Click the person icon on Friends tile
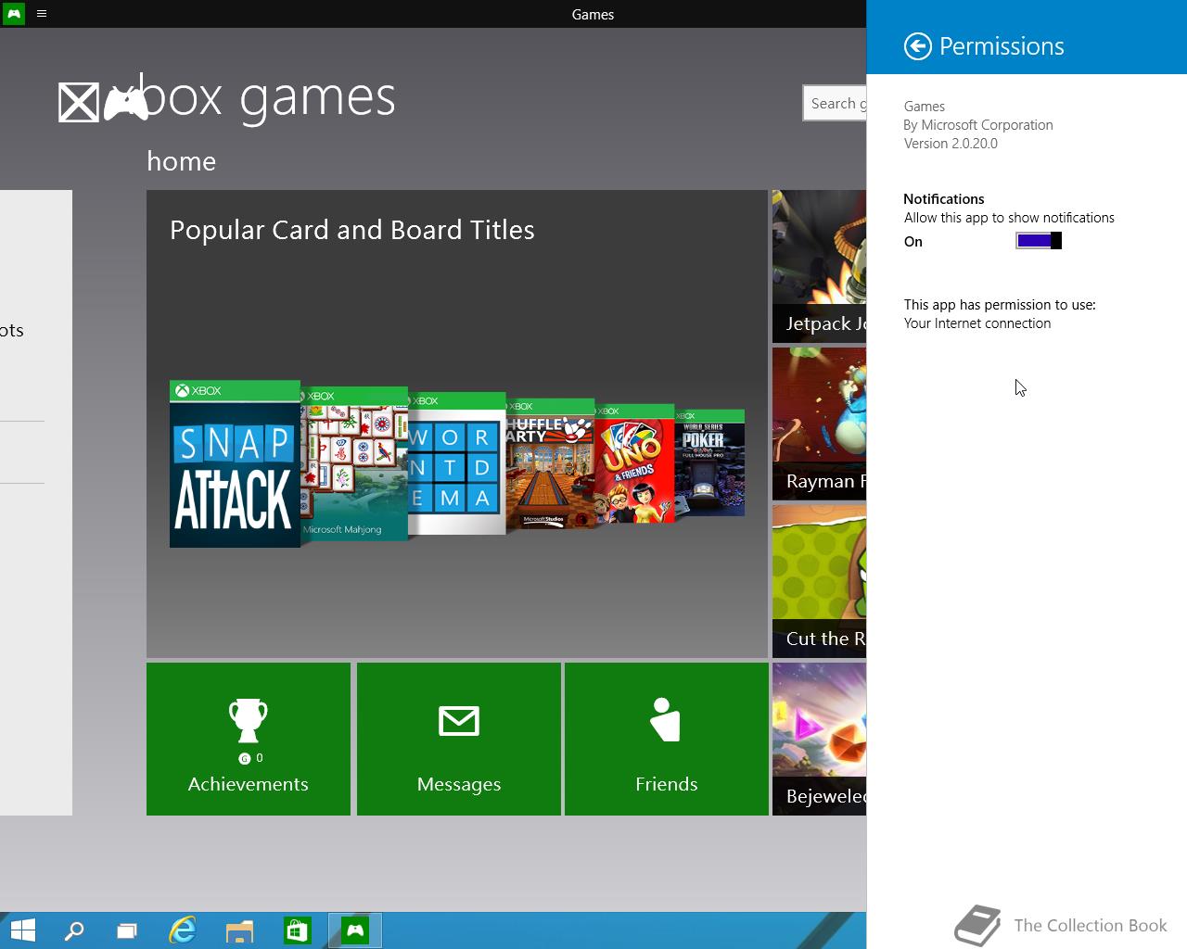The height and width of the screenshot is (949, 1187). [x=666, y=720]
